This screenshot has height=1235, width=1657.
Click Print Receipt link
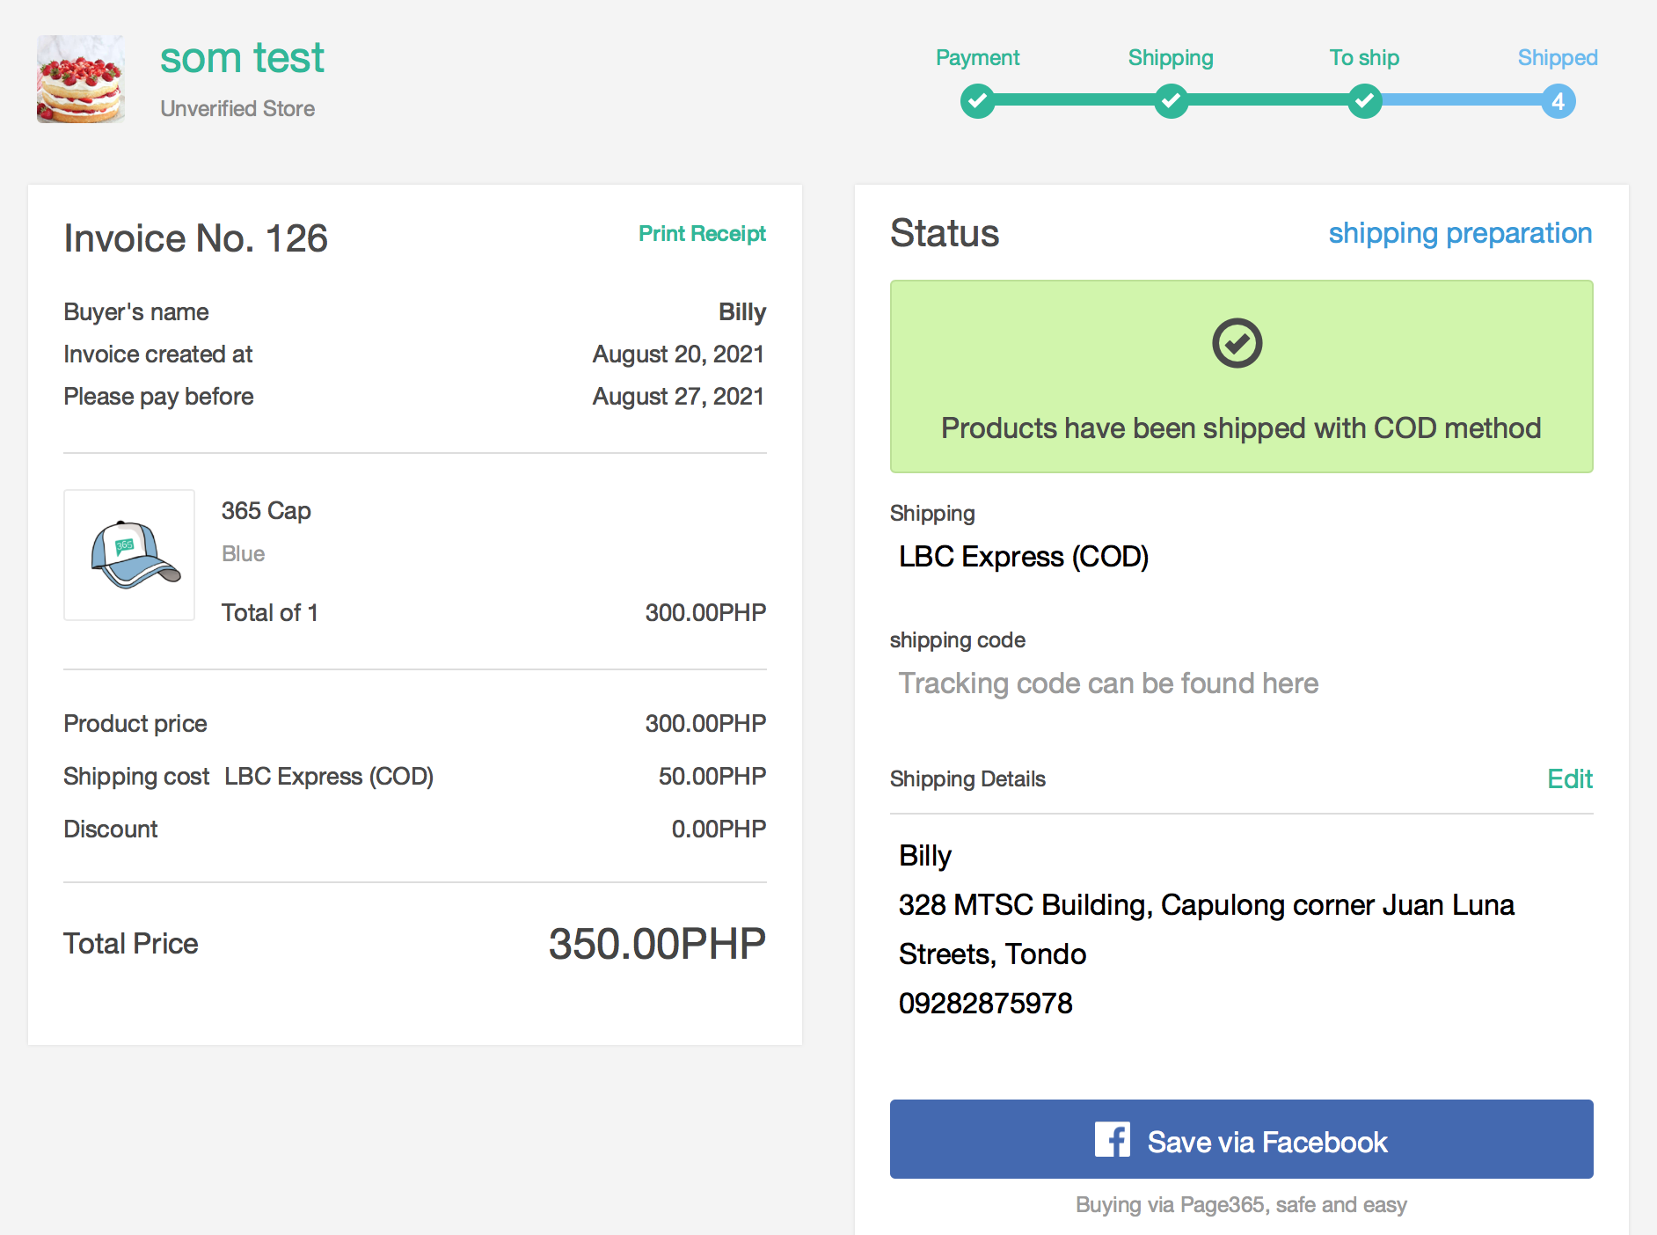click(x=701, y=233)
